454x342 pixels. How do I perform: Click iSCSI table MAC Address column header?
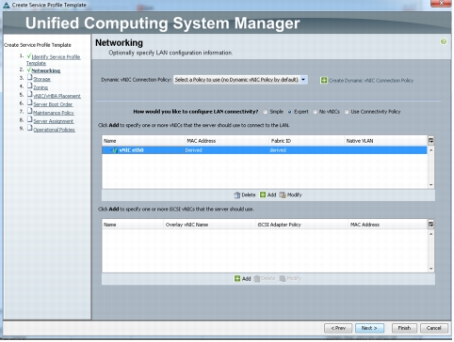pos(388,225)
